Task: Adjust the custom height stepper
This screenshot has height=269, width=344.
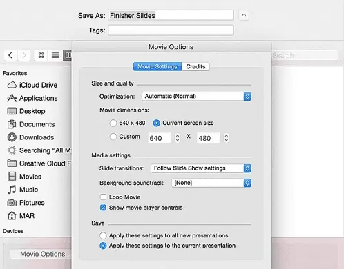Action: [x=227, y=138]
